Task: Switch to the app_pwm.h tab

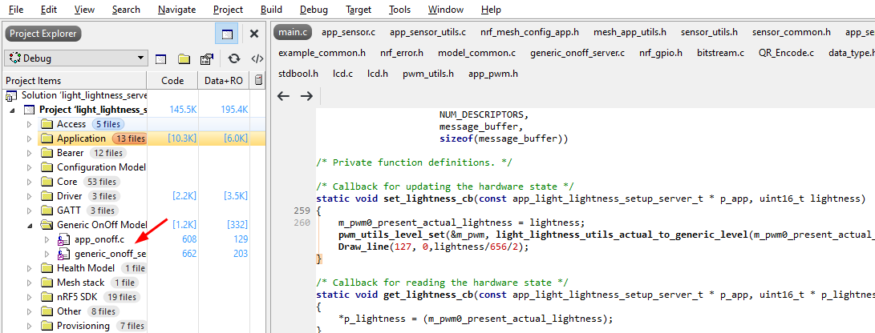Action: 493,74
